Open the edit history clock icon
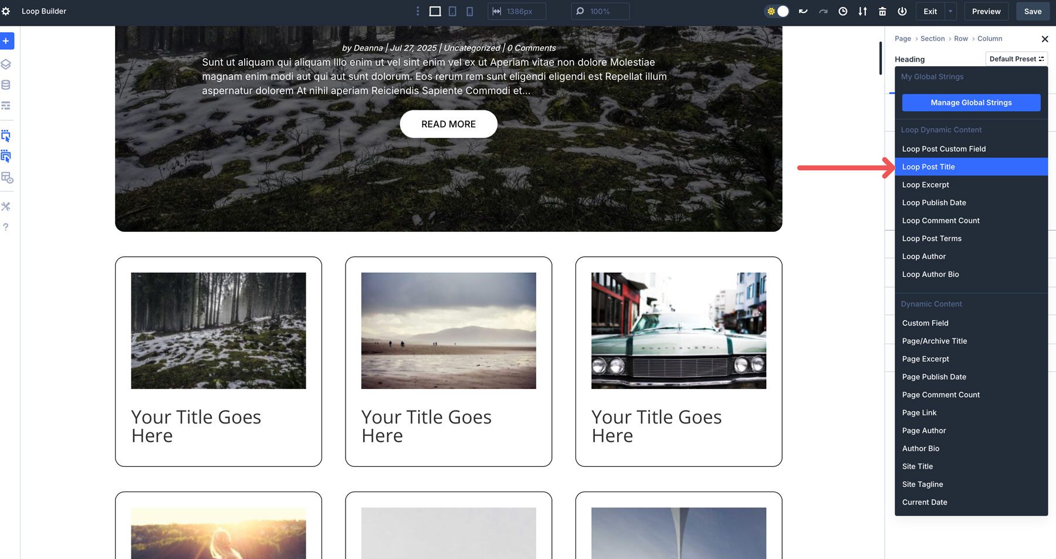This screenshot has width=1056, height=559. coord(843,11)
